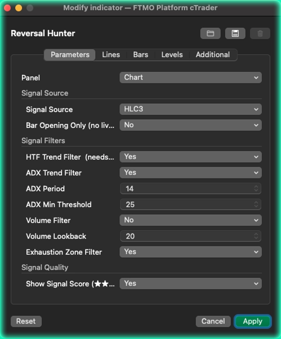
Task: Open the ADX Trend Filter dropdown
Action: (x=191, y=172)
